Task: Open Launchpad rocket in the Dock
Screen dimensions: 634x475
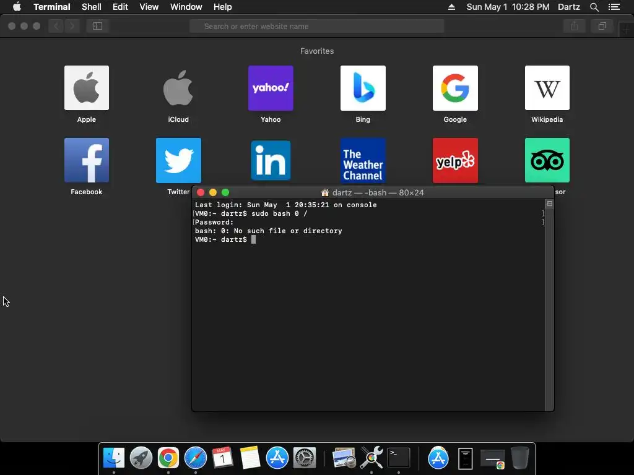Action: click(x=141, y=458)
